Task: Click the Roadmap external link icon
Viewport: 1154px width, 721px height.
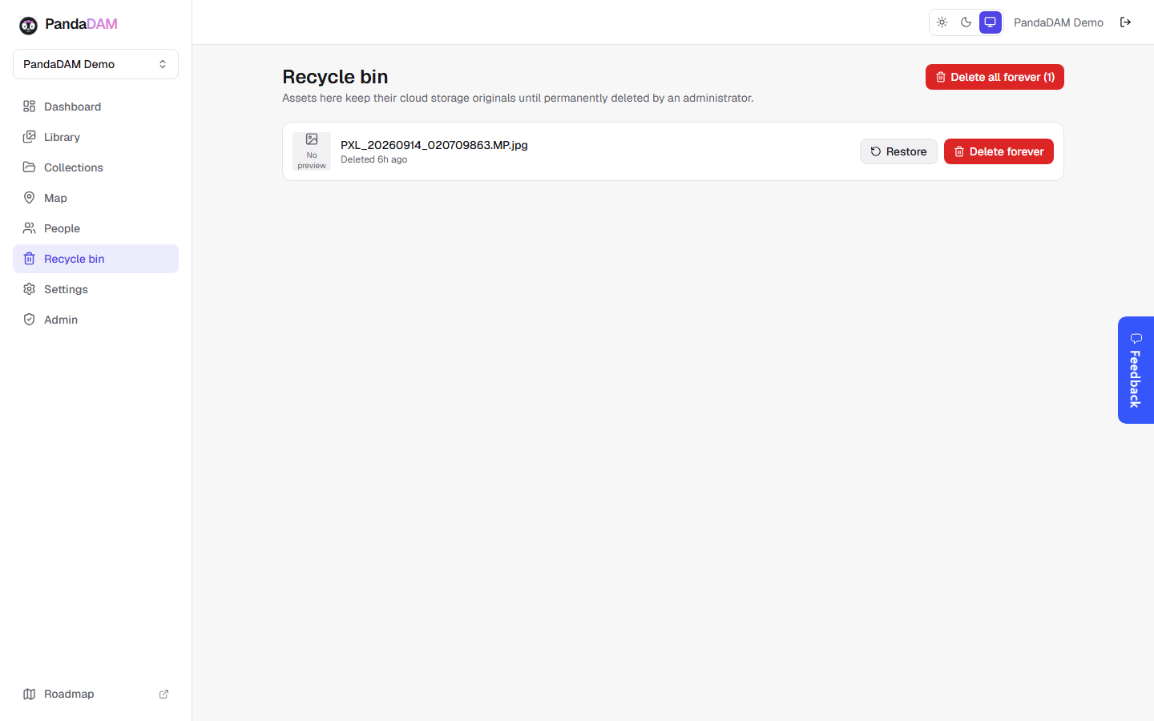Action: [x=163, y=694]
